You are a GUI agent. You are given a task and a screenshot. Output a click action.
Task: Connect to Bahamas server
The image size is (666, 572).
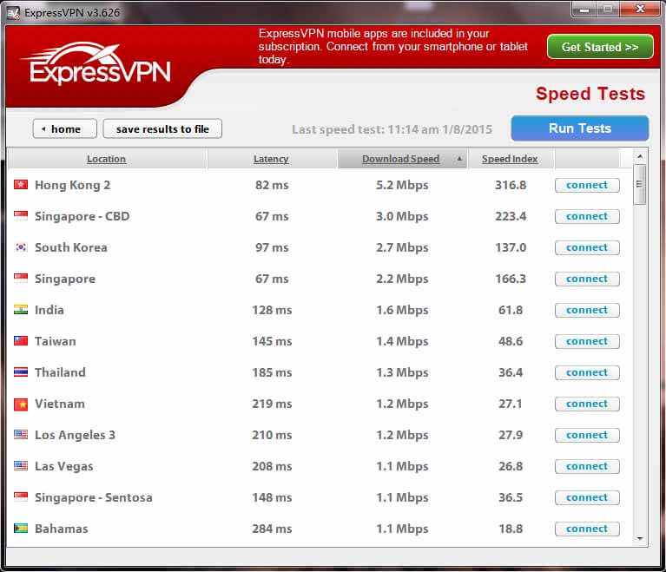(x=587, y=529)
